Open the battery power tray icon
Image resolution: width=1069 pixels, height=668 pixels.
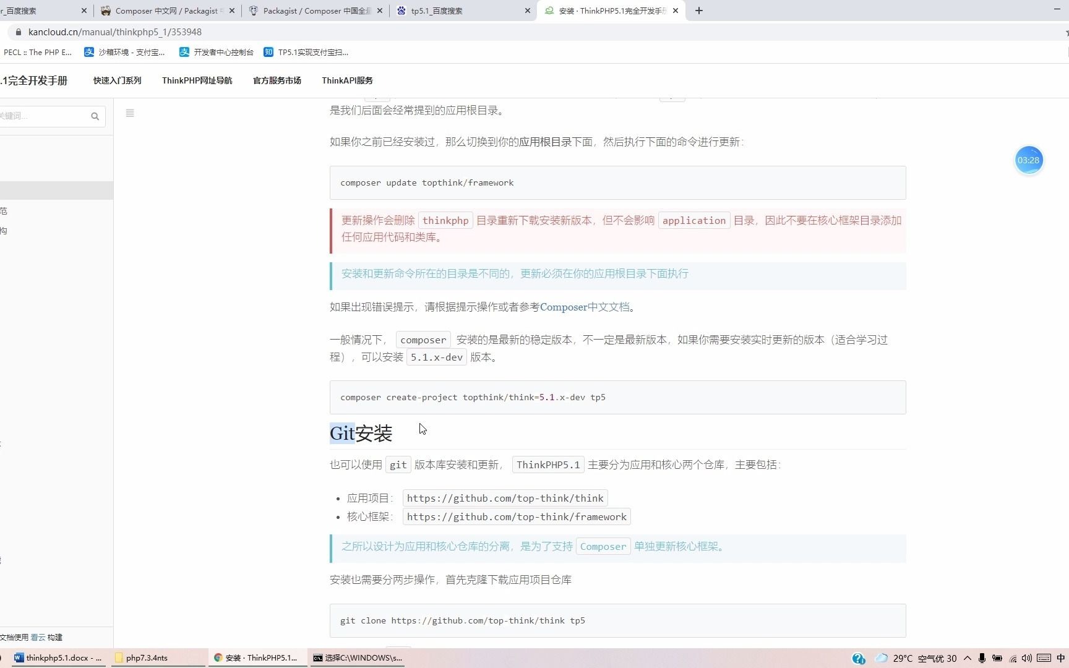click(997, 658)
